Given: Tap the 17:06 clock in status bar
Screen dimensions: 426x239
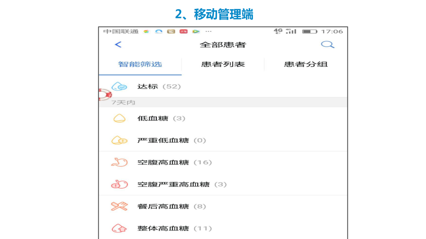Looking at the screenshot, I should 332,31.
